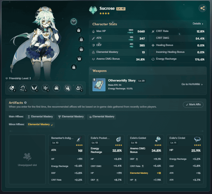Click the Unequipped slot card
Screen dimensions: 212x194
tap(27, 159)
